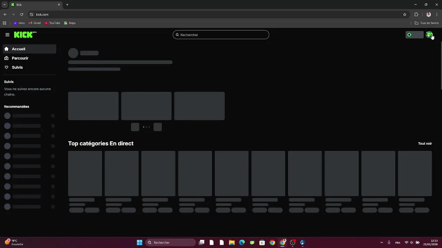Launch Microsoft Edge from the taskbar
Screen dimensions: 442x248
(242, 242)
